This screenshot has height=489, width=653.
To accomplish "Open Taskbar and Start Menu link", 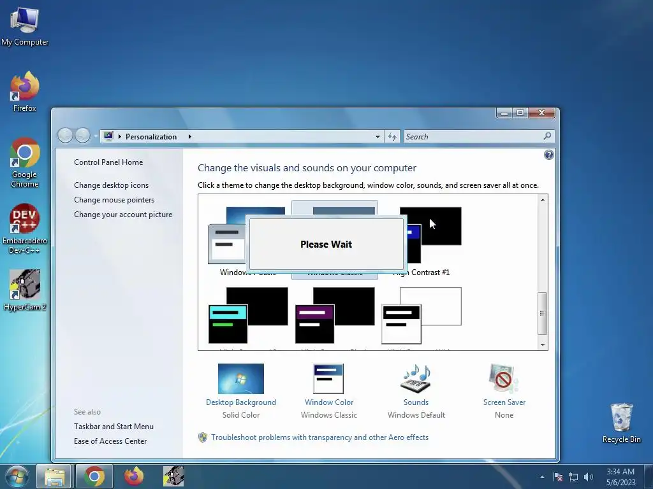I will click(x=114, y=427).
